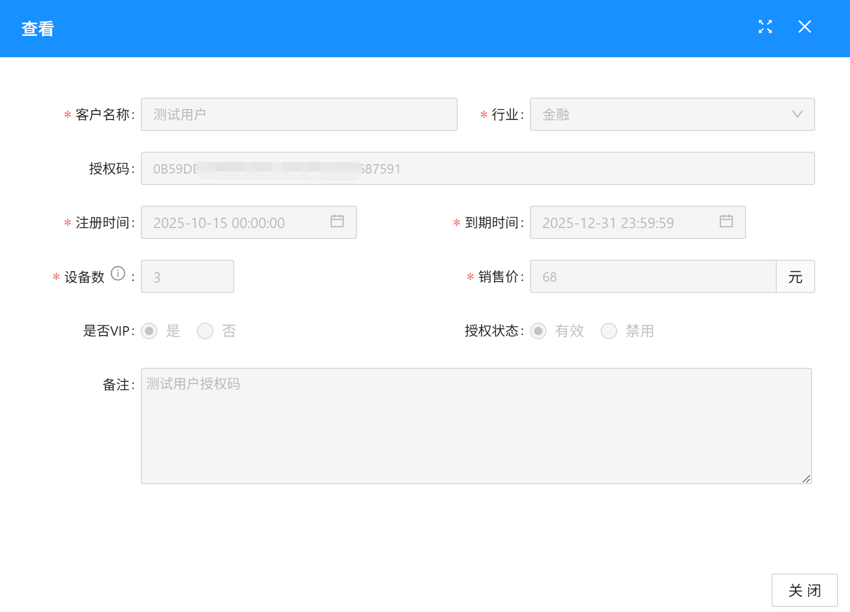Select 是 for 是否VIP
The height and width of the screenshot is (612, 850).
click(150, 331)
